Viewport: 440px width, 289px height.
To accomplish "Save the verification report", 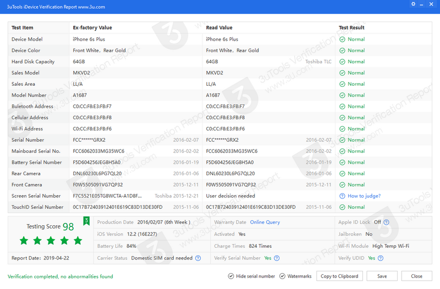I will click(382, 276).
